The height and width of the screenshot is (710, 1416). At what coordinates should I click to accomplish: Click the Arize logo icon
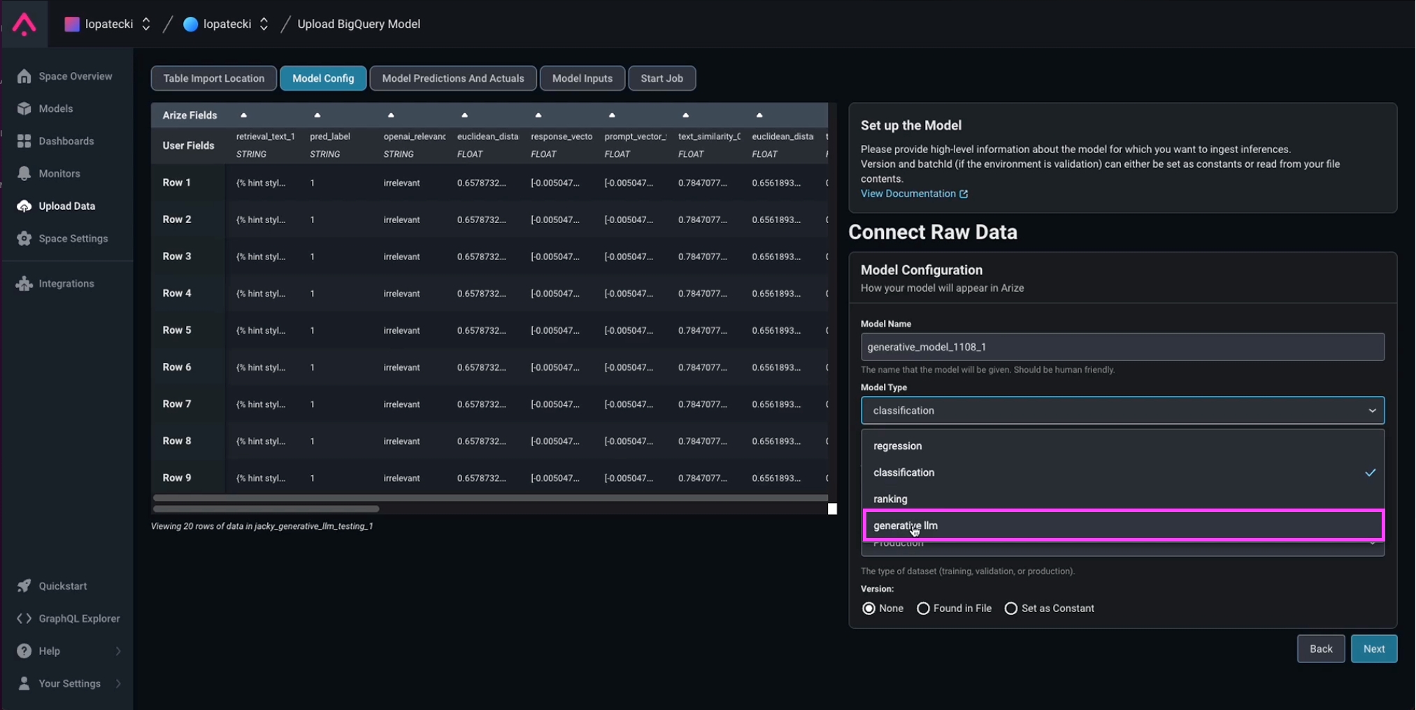(x=24, y=24)
